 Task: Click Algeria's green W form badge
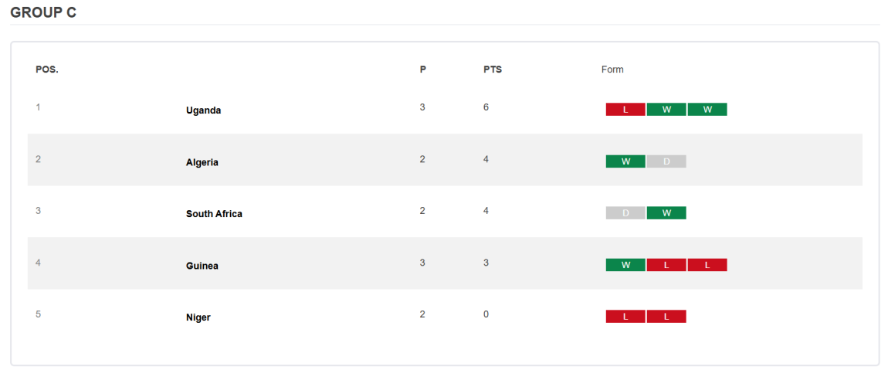[x=625, y=161]
